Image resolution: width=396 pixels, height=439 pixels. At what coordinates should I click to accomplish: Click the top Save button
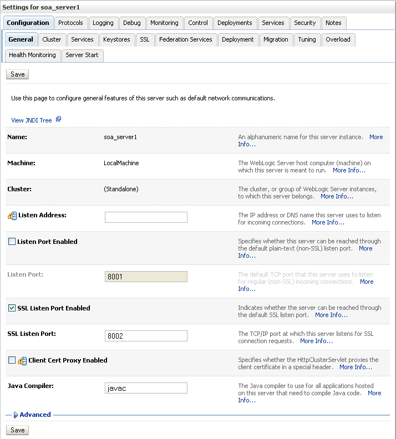pos(18,74)
